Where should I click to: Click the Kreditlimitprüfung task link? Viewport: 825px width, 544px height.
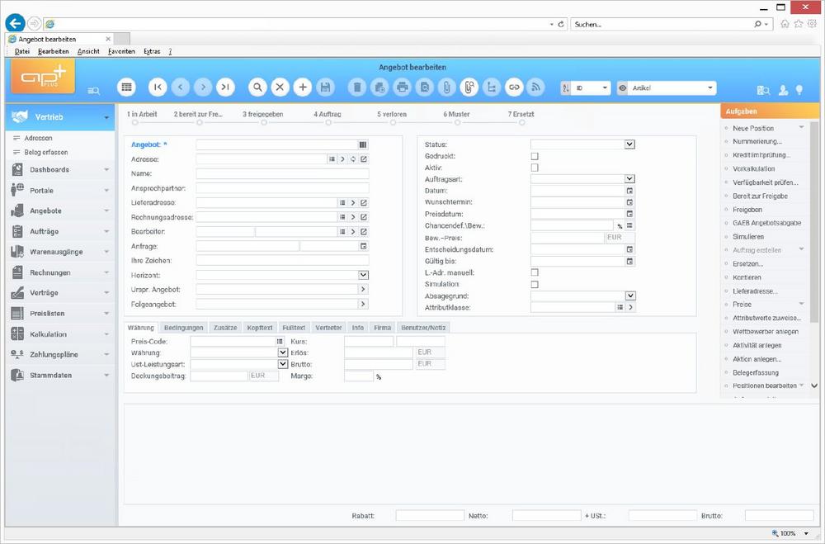[761, 155]
